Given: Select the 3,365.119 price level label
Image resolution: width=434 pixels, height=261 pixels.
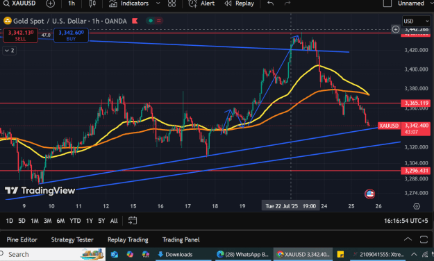Looking at the screenshot, I should point(416,103).
